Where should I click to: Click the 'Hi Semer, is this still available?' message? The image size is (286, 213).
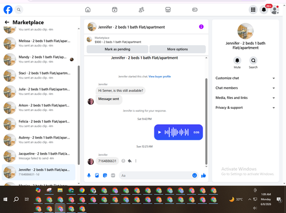coord(121,90)
